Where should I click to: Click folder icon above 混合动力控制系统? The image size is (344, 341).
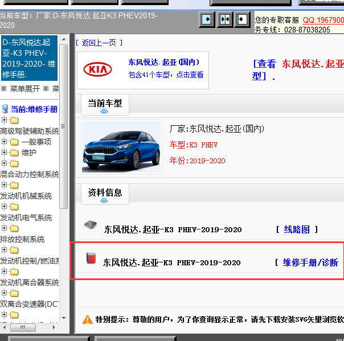pos(14,163)
